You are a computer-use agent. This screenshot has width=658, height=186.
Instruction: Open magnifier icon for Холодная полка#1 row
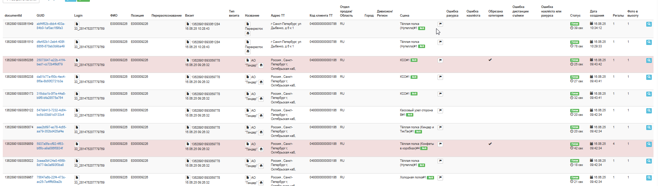pos(649,178)
